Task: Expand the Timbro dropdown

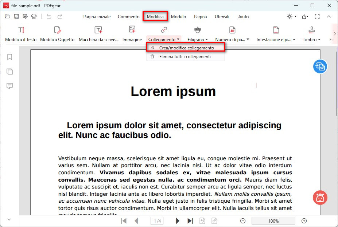Action: (x=311, y=39)
